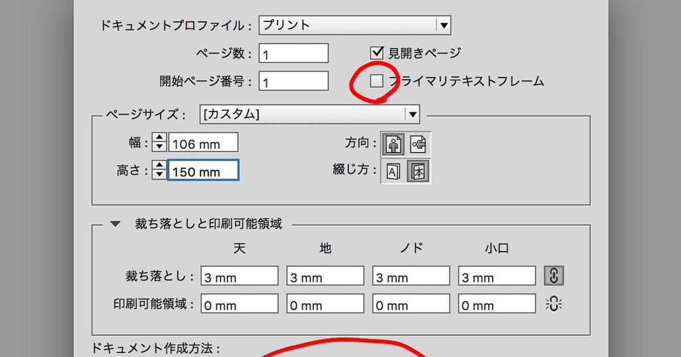The width and height of the screenshot is (681, 357).
Task: Toggle the slug area chain link icon
Action: click(554, 304)
